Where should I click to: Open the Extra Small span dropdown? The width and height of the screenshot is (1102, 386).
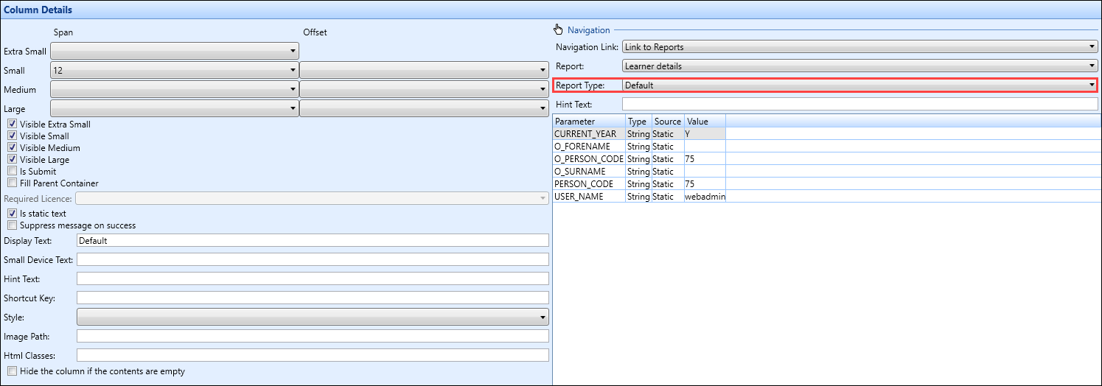(x=174, y=51)
